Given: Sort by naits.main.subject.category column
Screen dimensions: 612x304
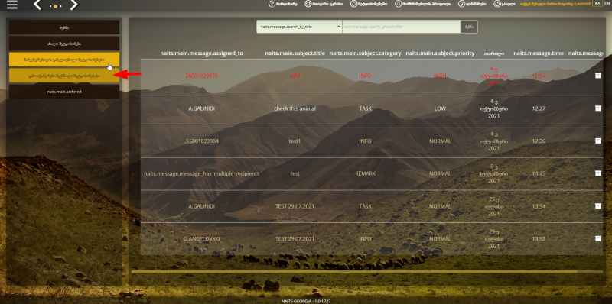Looking at the screenshot, I should (366, 53).
